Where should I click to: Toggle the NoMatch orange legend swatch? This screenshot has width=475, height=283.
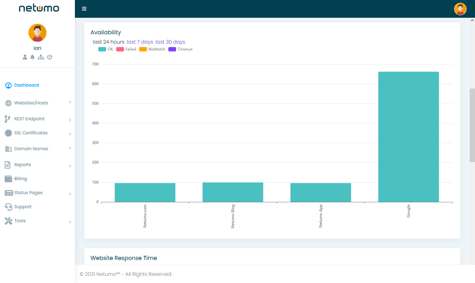(143, 49)
